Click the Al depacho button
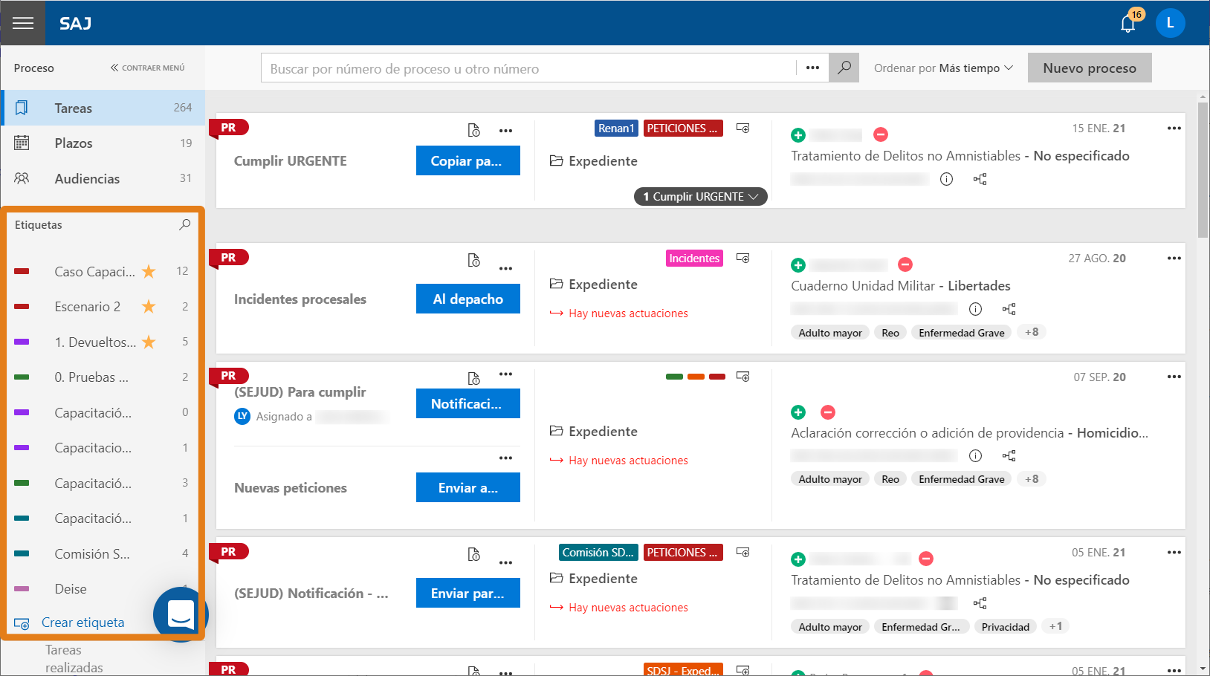The width and height of the screenshot is (1210, 676). [467, 299]
